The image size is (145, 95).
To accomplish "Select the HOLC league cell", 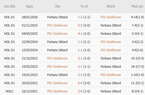I will (9, 91).
